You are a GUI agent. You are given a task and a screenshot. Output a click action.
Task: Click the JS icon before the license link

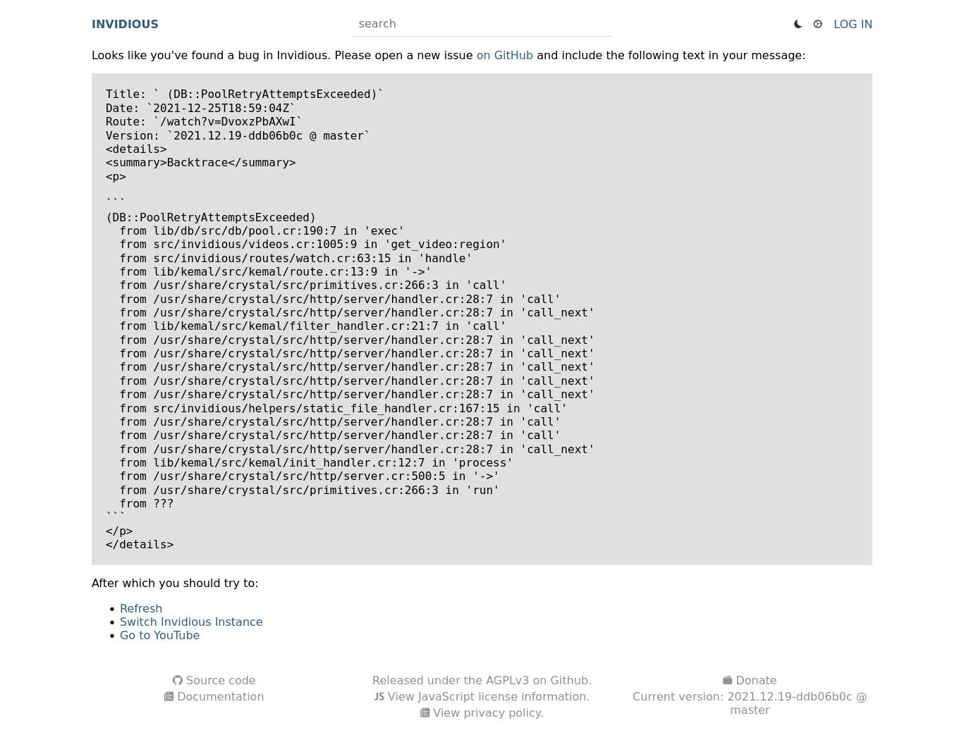tap(379, 696)
